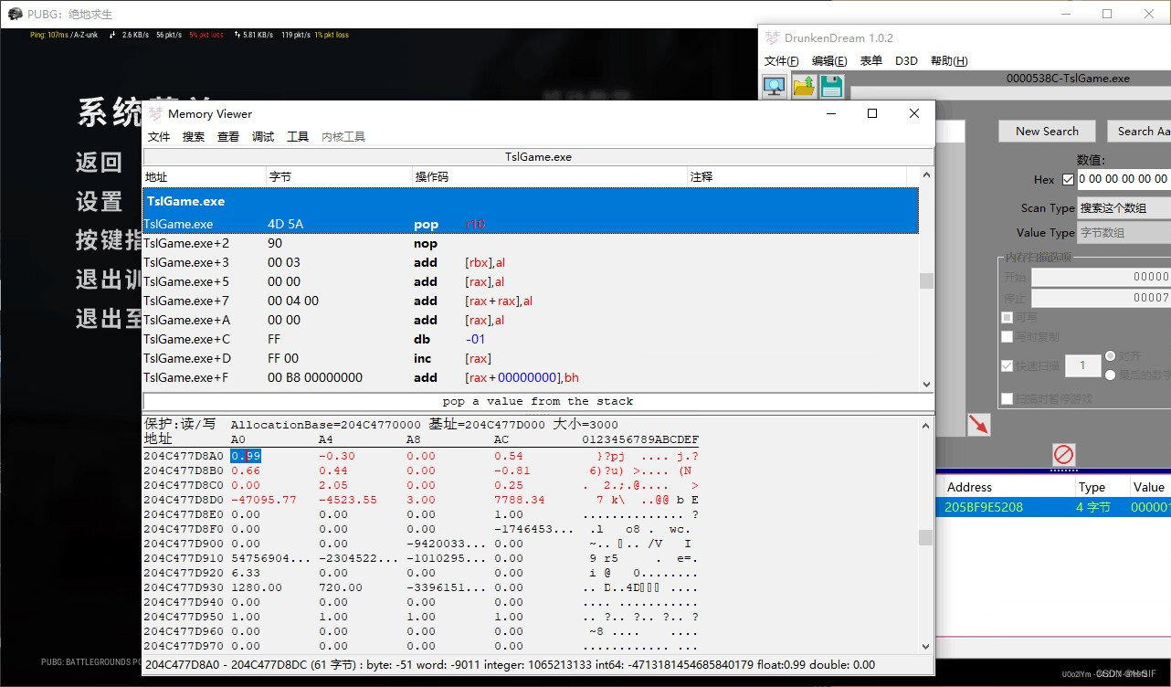Click the 停止 stop address field
Image resolution: width=1171 pixels, height=687 pixels.
tap(1101, 298)
